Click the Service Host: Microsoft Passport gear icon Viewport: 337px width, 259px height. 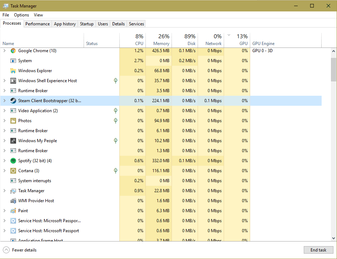[x=13, y=231]
